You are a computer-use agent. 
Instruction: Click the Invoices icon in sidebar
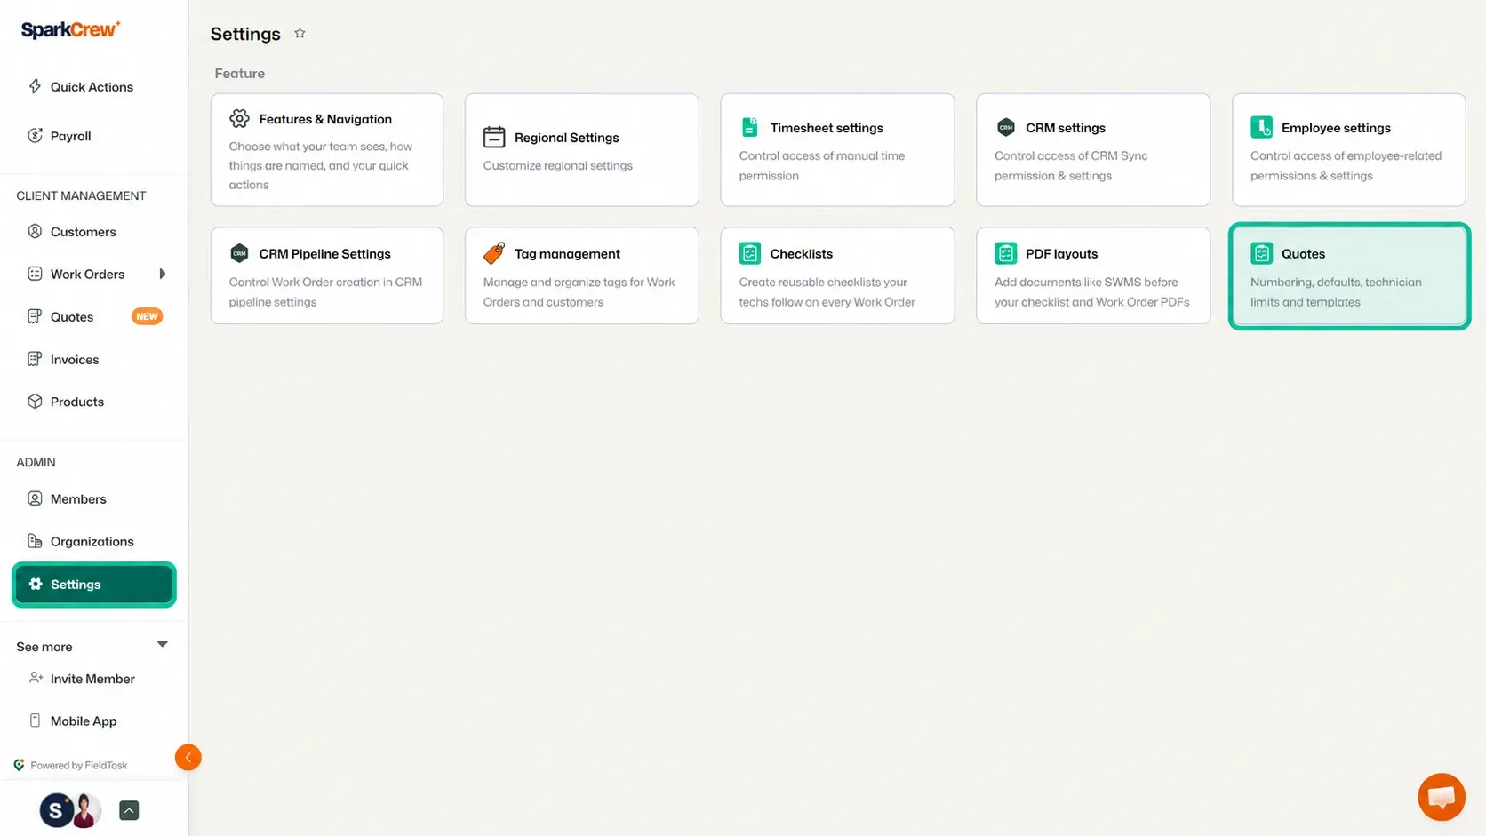[35, 359]
